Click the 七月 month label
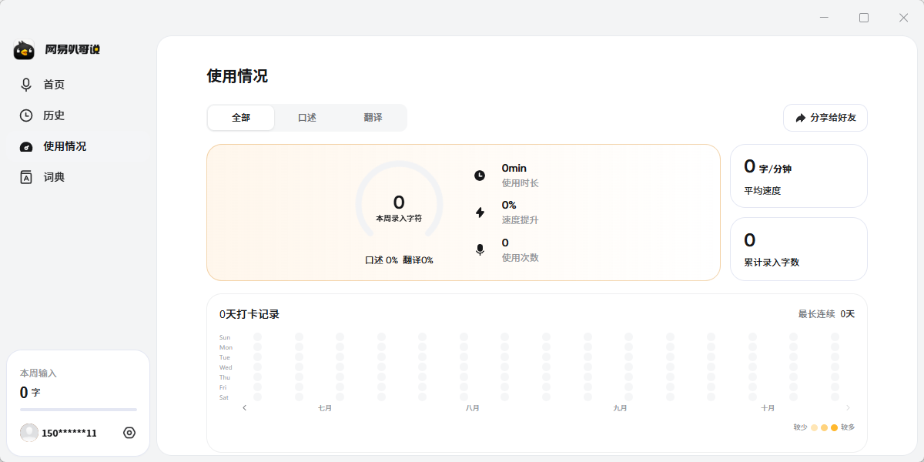This screenshot has height=462, width=924. click(325, 408)
